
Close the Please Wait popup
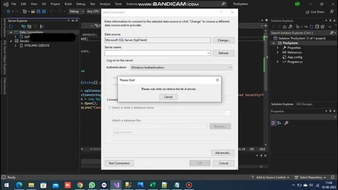coord(217,80)
